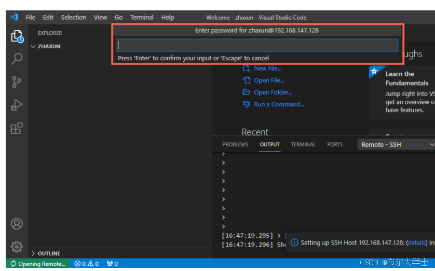Click the Open Folder... link
The height and width of the screenshot is (271, 435).
[x=273, y=92]
